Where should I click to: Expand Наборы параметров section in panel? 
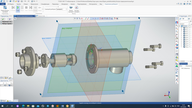6,24
